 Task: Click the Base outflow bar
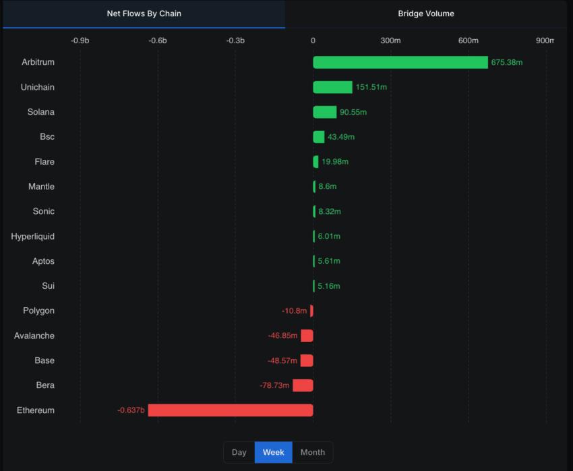click(306, 360)
